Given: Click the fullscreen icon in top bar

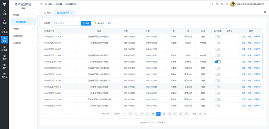Looking at the screenshot, I should 212,4.
